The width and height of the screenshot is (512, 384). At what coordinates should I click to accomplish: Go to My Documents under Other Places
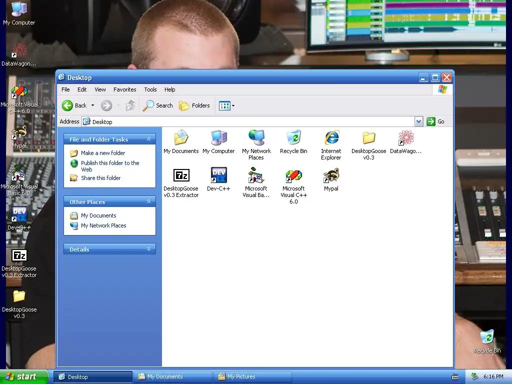click(x=98, y=215)
